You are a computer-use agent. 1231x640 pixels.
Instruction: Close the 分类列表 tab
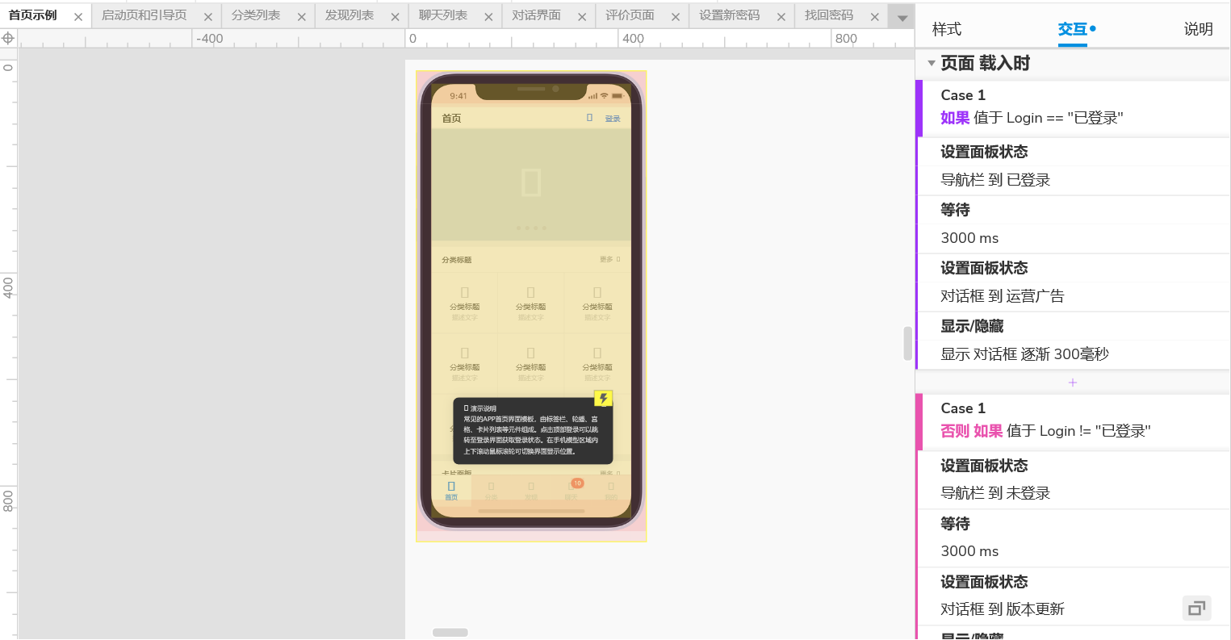click(x=301, y=17)
